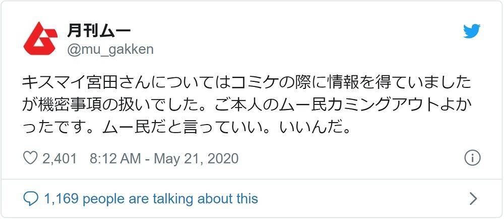Click the May 21, 2020 date text
Viewport: 504px width, 219px height.
[196, 159]
